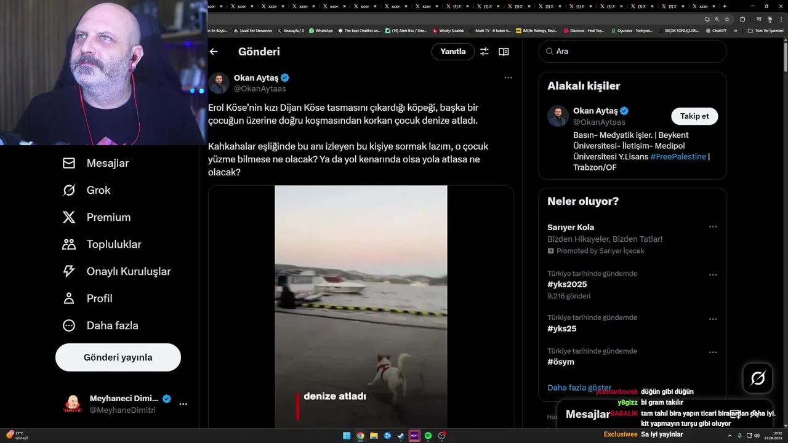Open the Oyuneks - Türkiye bookmark
Viewport: 788px width, 443px height.
point(632,30)
